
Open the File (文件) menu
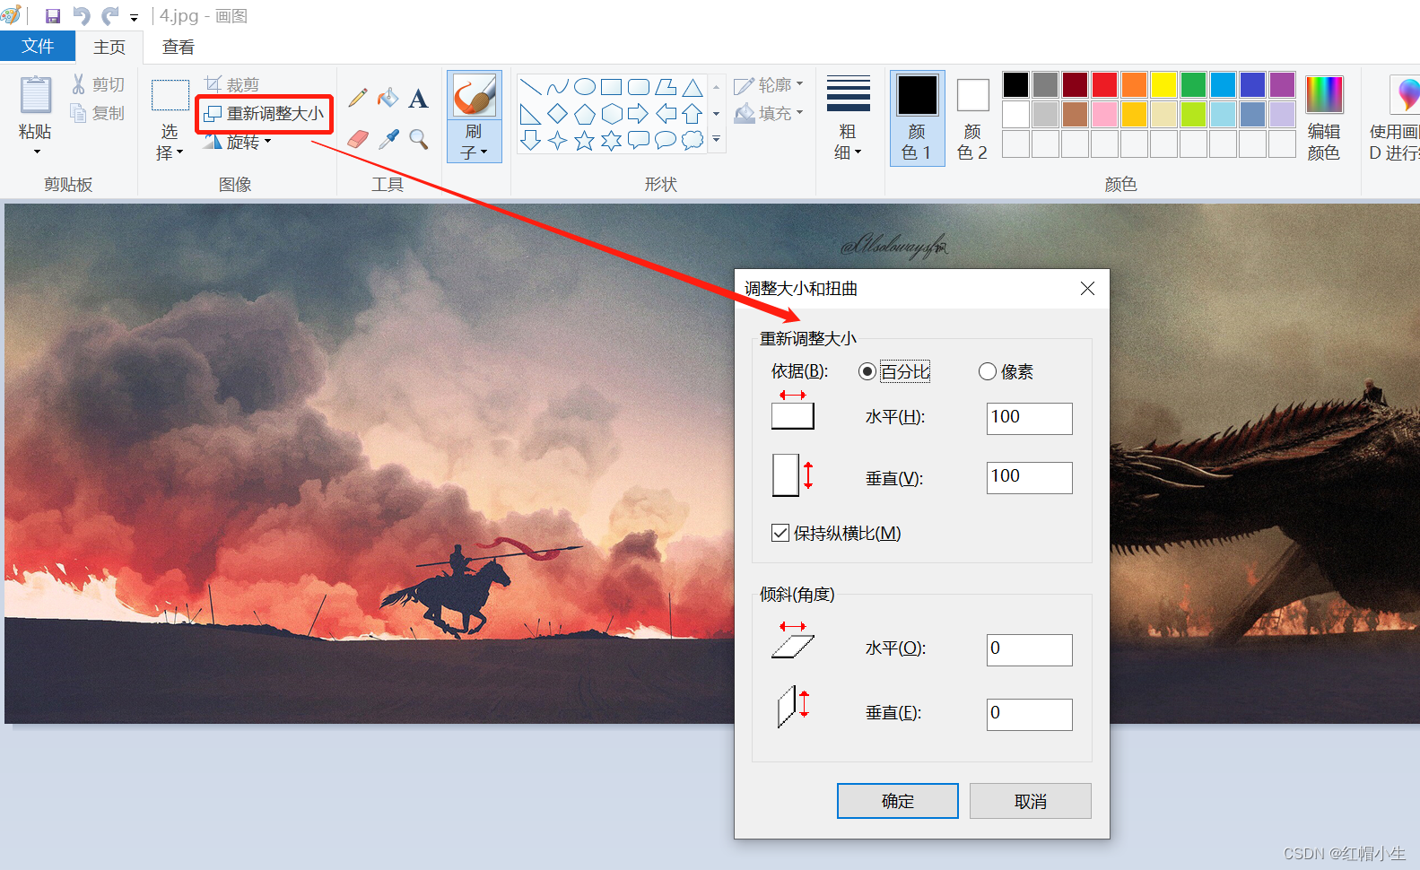click(x=38, y=47)
